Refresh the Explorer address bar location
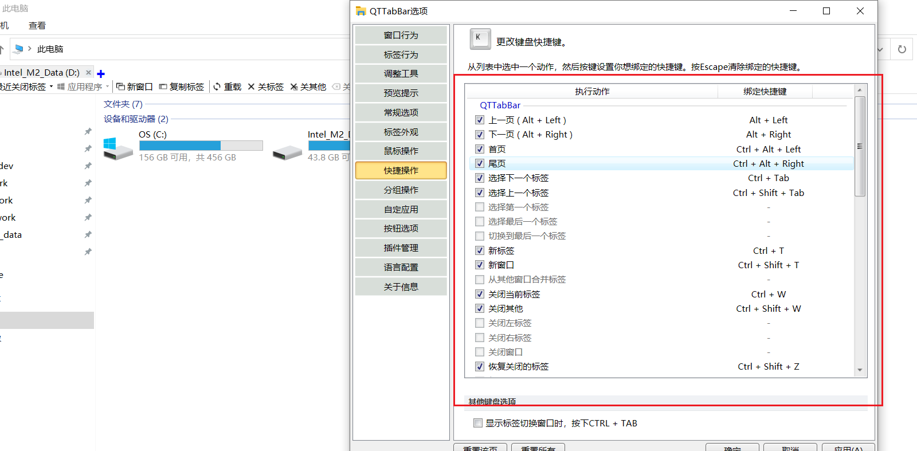917x451 pixels. pos(902,49)
